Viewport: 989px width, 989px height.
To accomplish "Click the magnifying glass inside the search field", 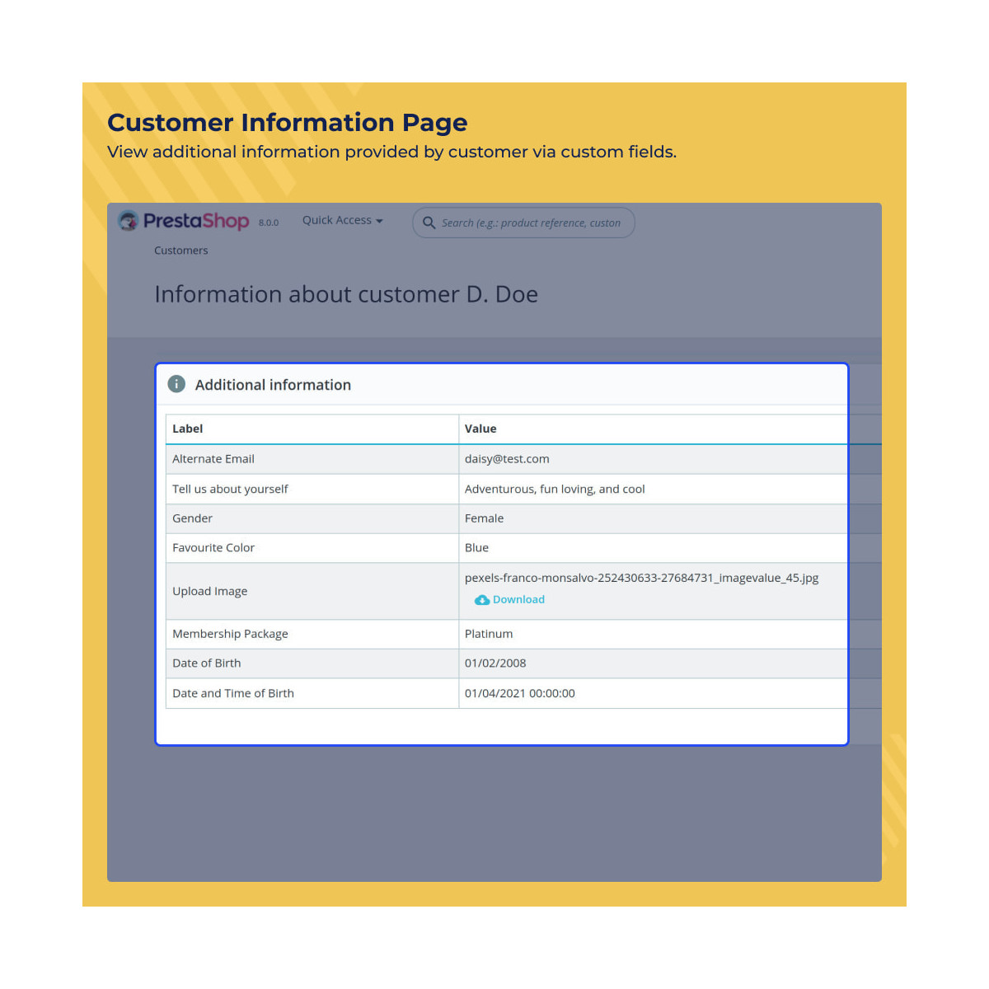I will 429,223.
